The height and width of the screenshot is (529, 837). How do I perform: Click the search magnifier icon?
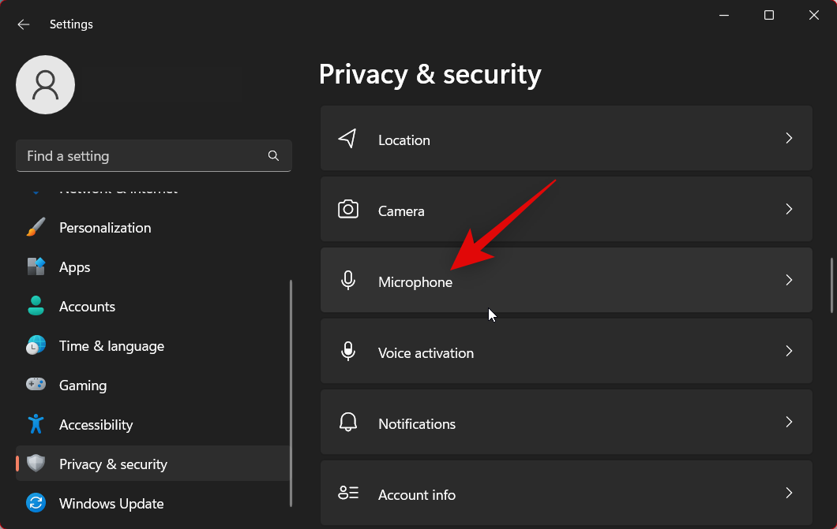click(x=273, y=156)
